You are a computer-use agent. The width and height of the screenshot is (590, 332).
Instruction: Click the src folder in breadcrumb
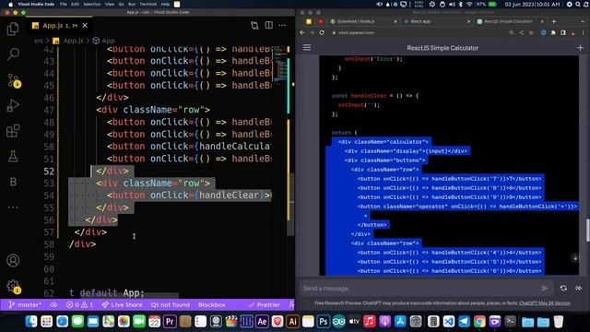39,41
